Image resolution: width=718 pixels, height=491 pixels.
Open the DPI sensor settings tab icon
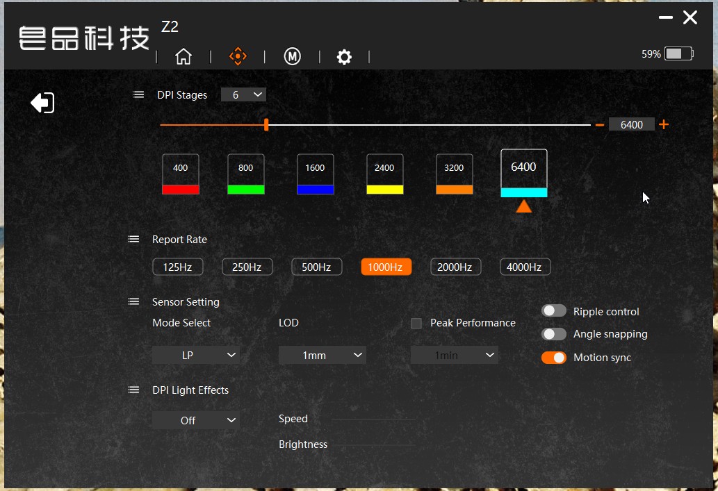(238, 56)
